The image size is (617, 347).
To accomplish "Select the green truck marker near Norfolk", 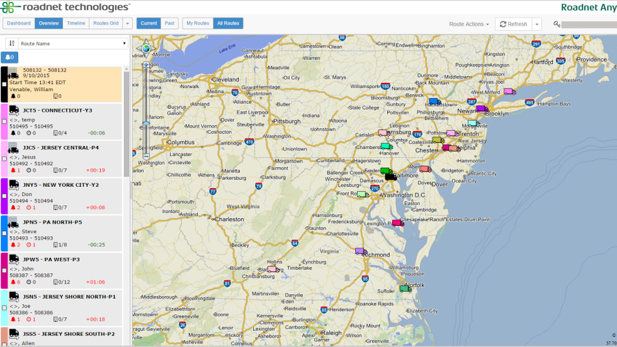I will [x=405, y=289].
